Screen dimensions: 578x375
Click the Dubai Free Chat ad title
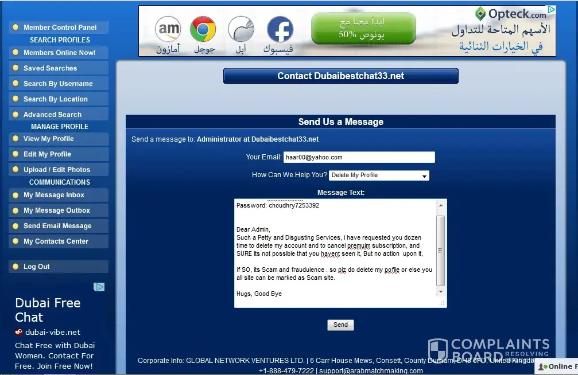pyautogui.click(x=48, y=310)
